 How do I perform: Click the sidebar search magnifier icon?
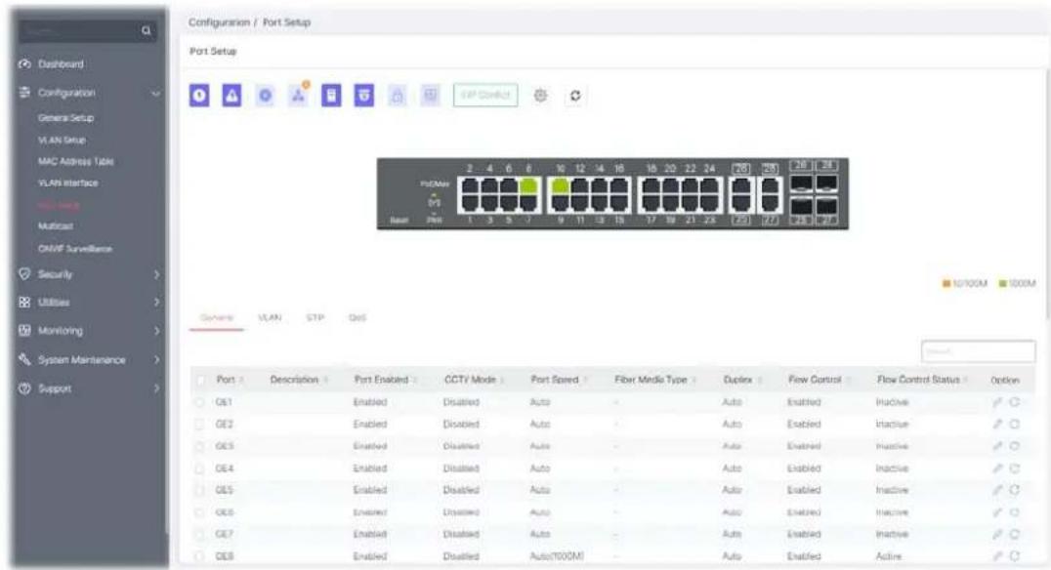(x=147, y=31)
